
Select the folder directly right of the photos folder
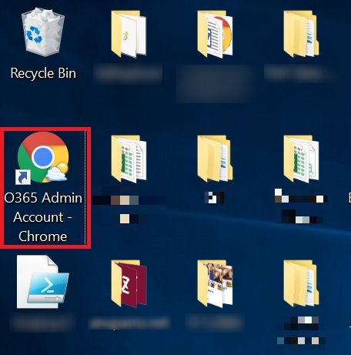click(301, 283)
